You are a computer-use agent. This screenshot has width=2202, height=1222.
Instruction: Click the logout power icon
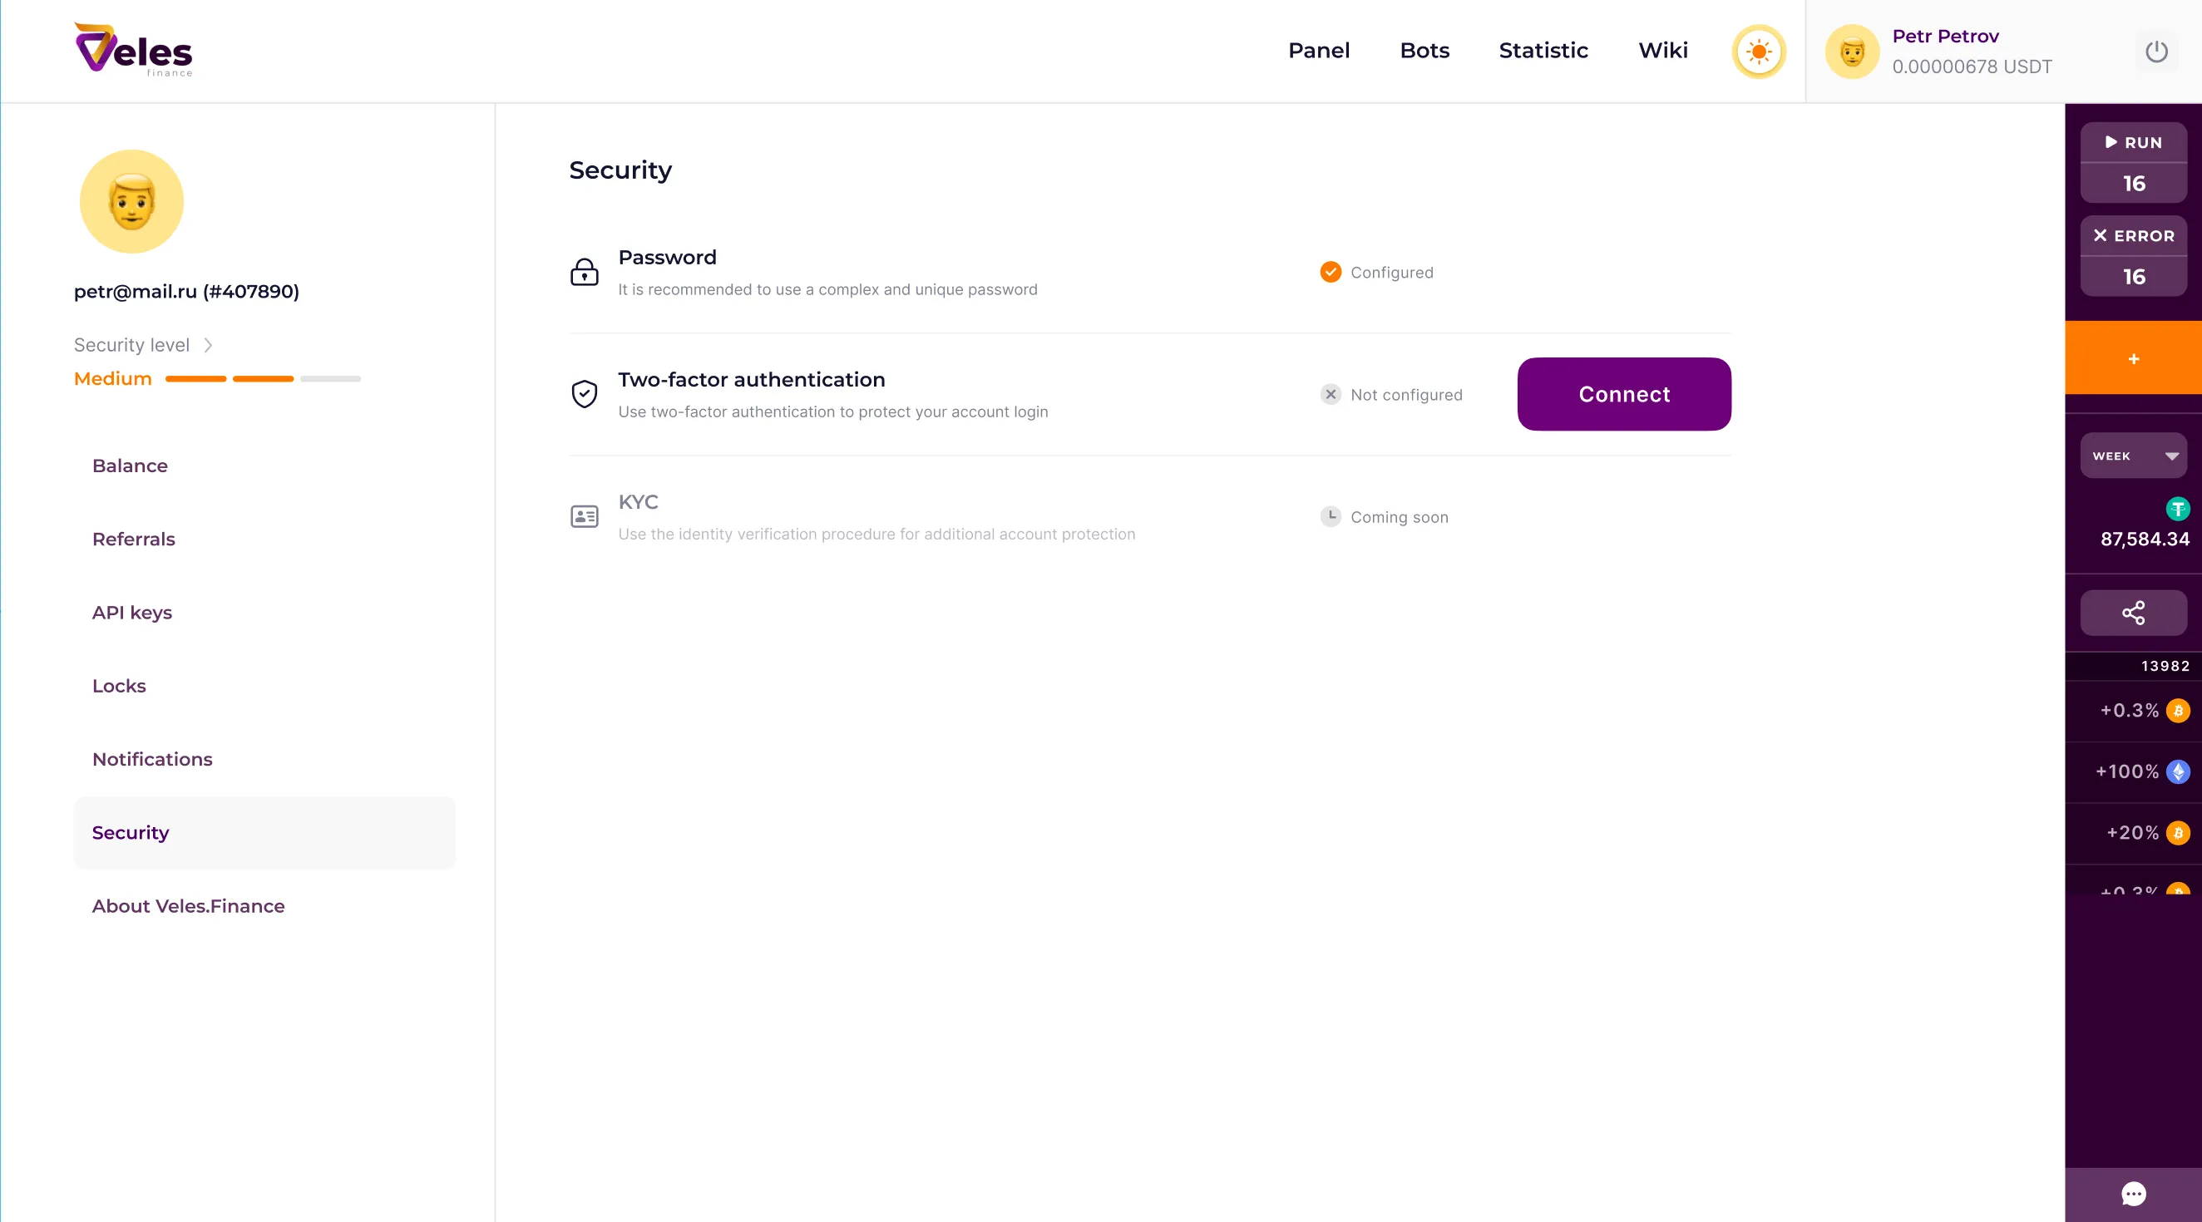[x=2155, y=52]
